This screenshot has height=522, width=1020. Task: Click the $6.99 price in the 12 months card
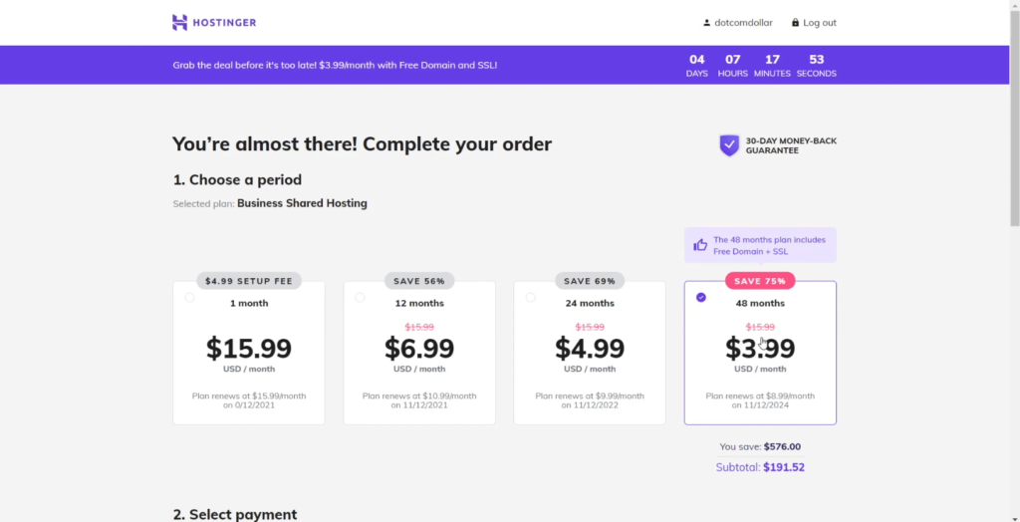419,349
